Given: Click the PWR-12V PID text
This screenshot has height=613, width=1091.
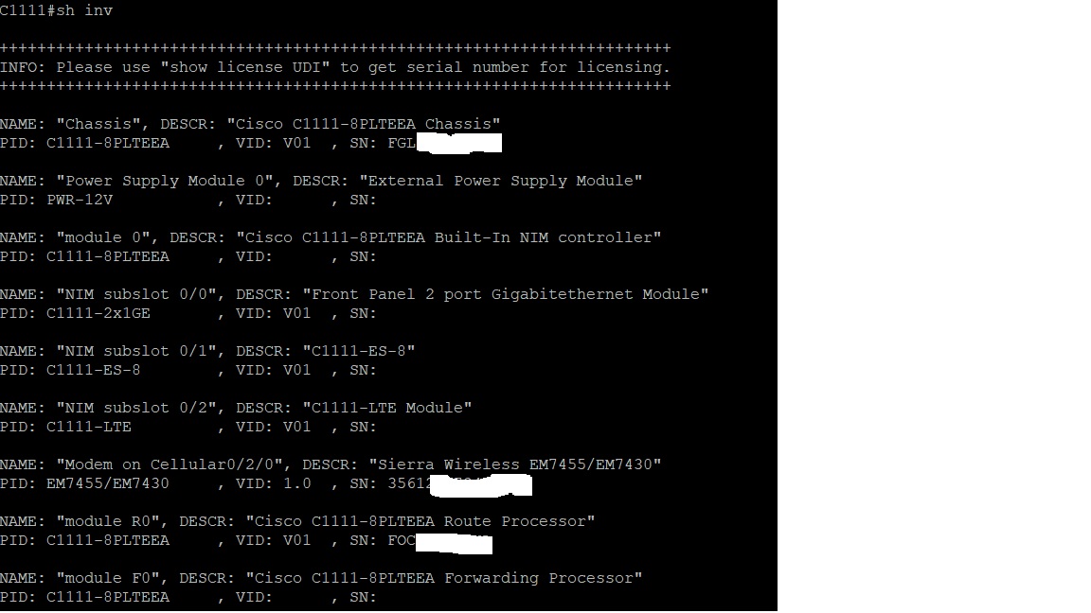Looking at the screenshot, I should (x=80, y=201).
